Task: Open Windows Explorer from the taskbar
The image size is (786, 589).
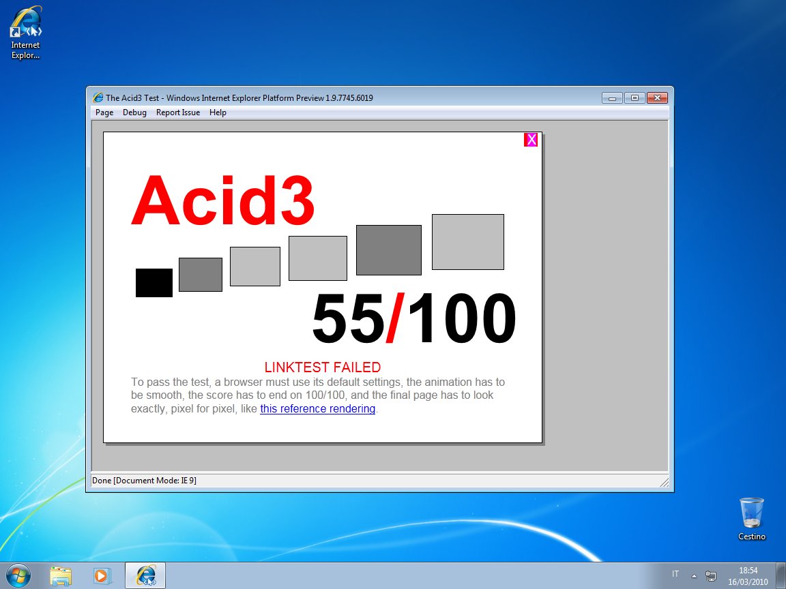Action: [61, 576]
